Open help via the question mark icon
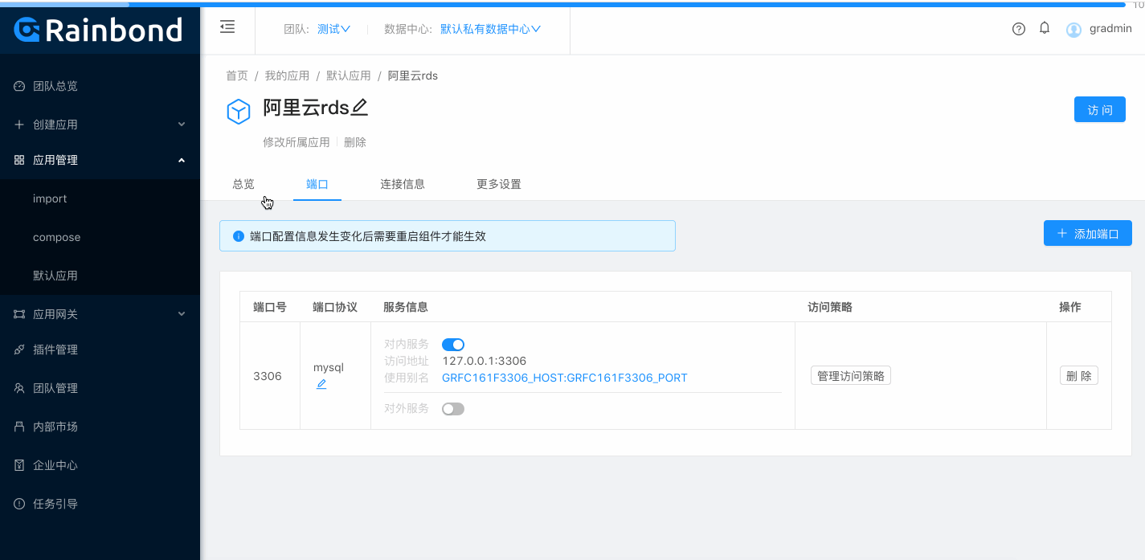Image resolution: width=1145 pixels, height=560 pixels. (x=1019, y=29)
